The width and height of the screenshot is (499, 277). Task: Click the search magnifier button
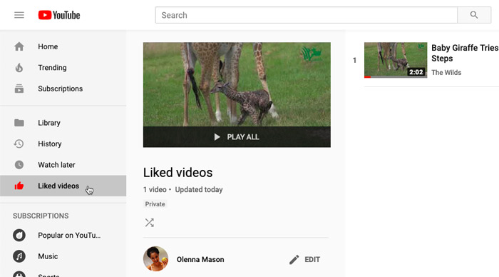(x=474, y=15)
